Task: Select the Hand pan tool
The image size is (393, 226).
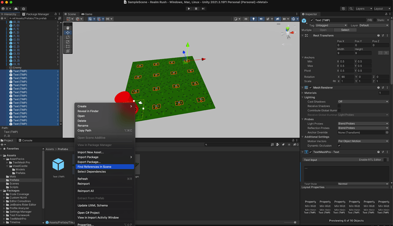Action: (x=68, y=28)
